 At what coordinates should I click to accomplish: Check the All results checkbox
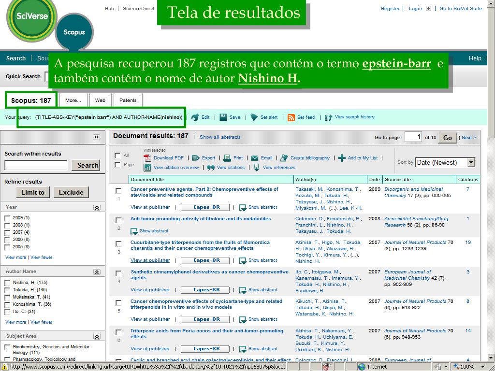117,156
